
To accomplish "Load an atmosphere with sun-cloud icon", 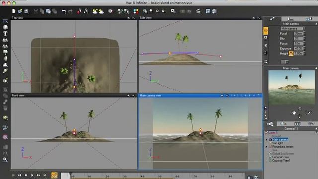I will [x=95, y=11].
